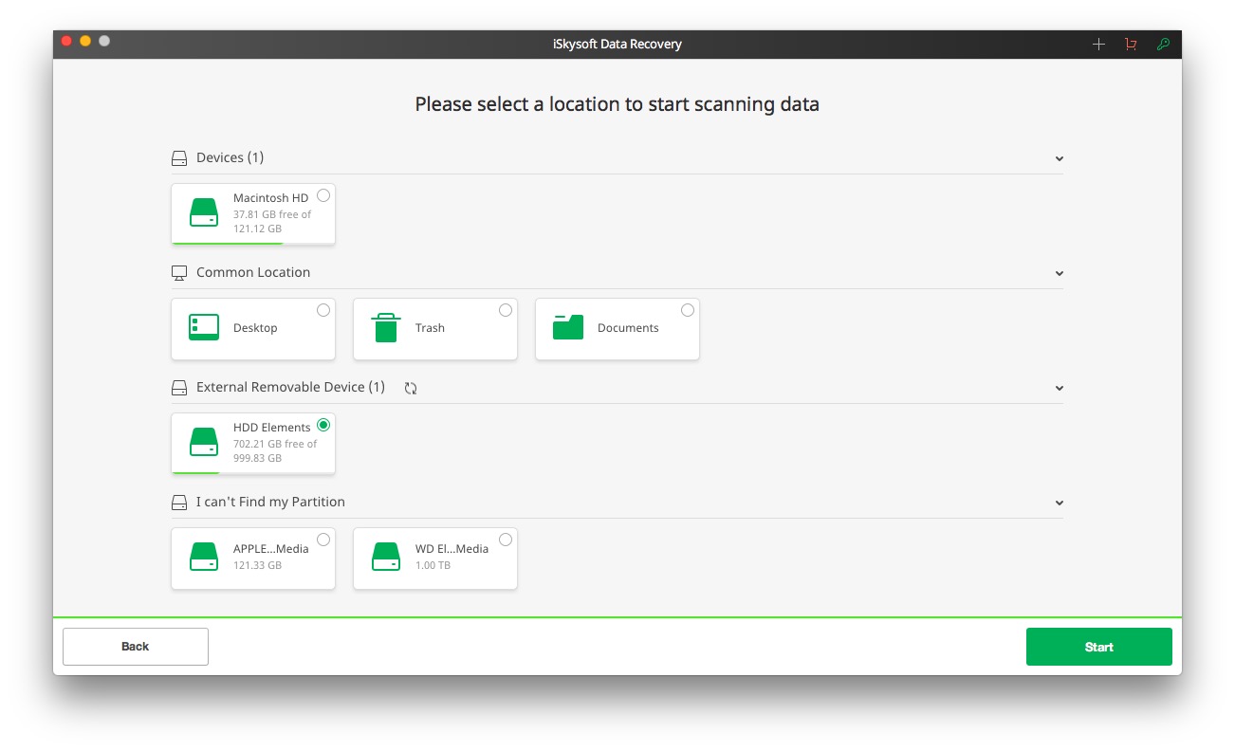Click the Common Location heading
Screen dimensions: 1235x751
pos(253,272)
